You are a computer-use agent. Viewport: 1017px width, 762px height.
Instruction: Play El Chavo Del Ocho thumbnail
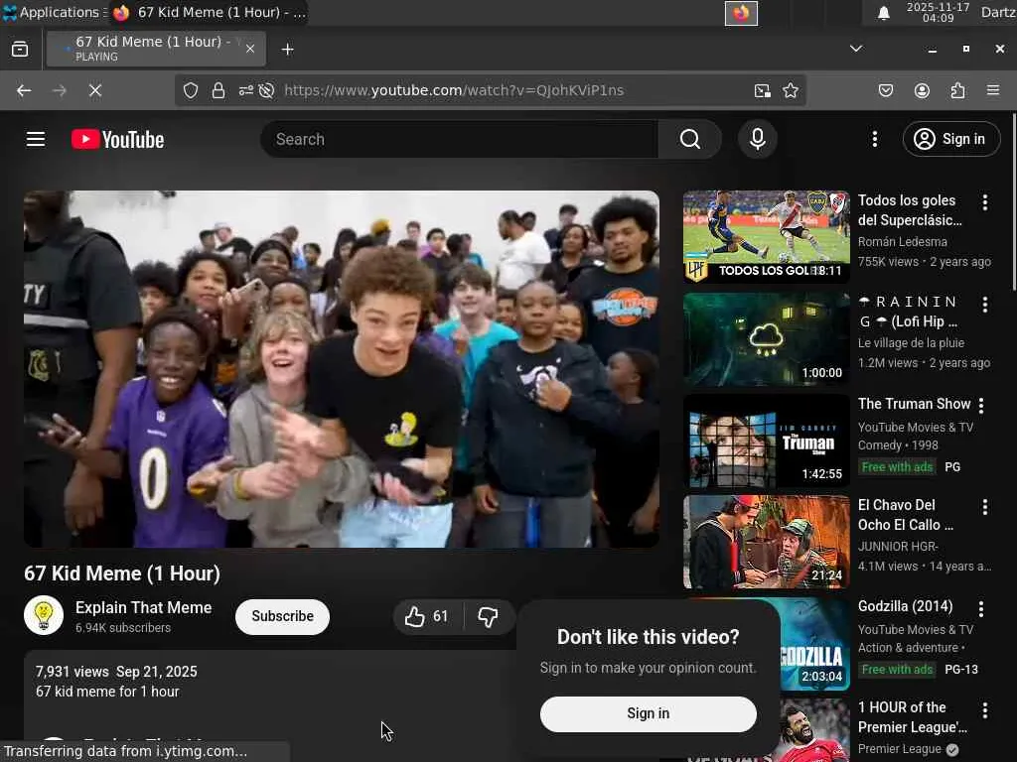766,542
